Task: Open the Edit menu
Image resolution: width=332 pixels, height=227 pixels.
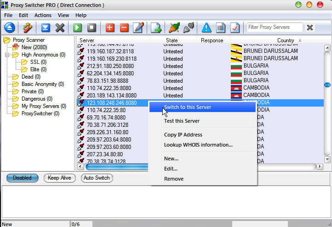Action: [23, 15]
